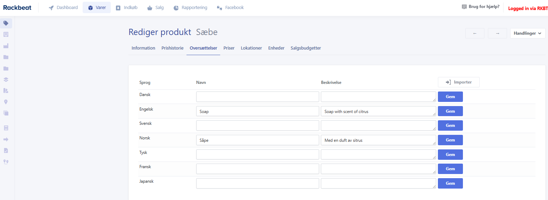Image resolution: width=548 pixels, height=200 pixels.
Task: Open the Handlinger dropdown
Action: click(x=528, y=33)
